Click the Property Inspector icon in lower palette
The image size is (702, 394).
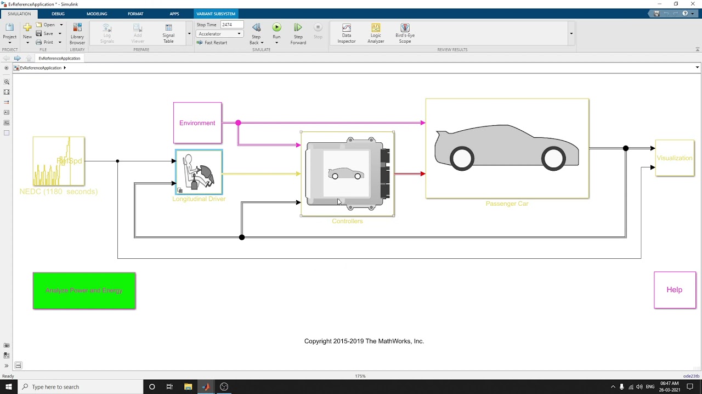(x=7, y=355)
